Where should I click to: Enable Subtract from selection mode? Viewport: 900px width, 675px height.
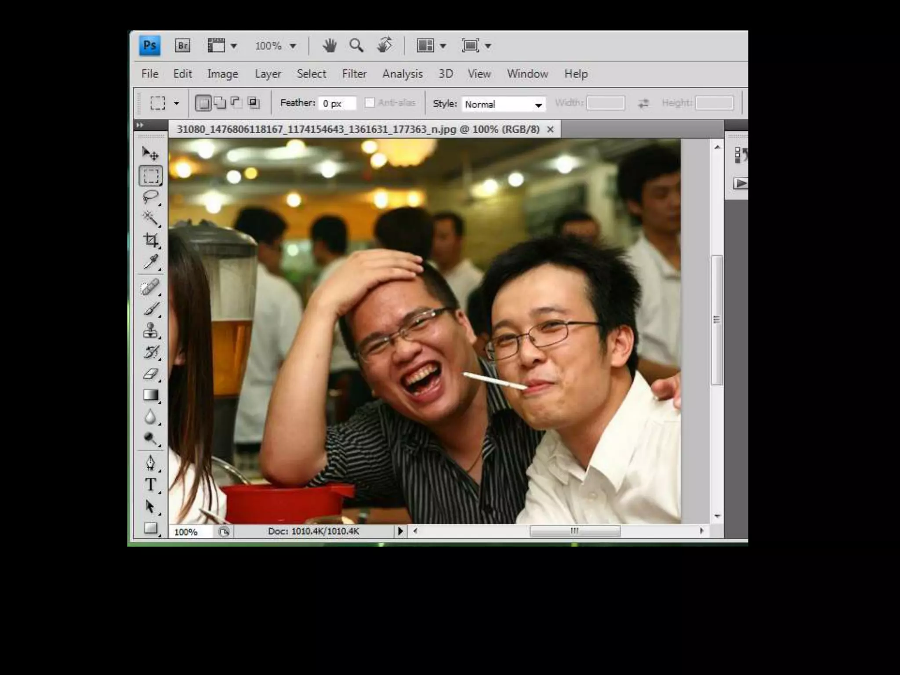pyautogui.click(x=236, y=103)
